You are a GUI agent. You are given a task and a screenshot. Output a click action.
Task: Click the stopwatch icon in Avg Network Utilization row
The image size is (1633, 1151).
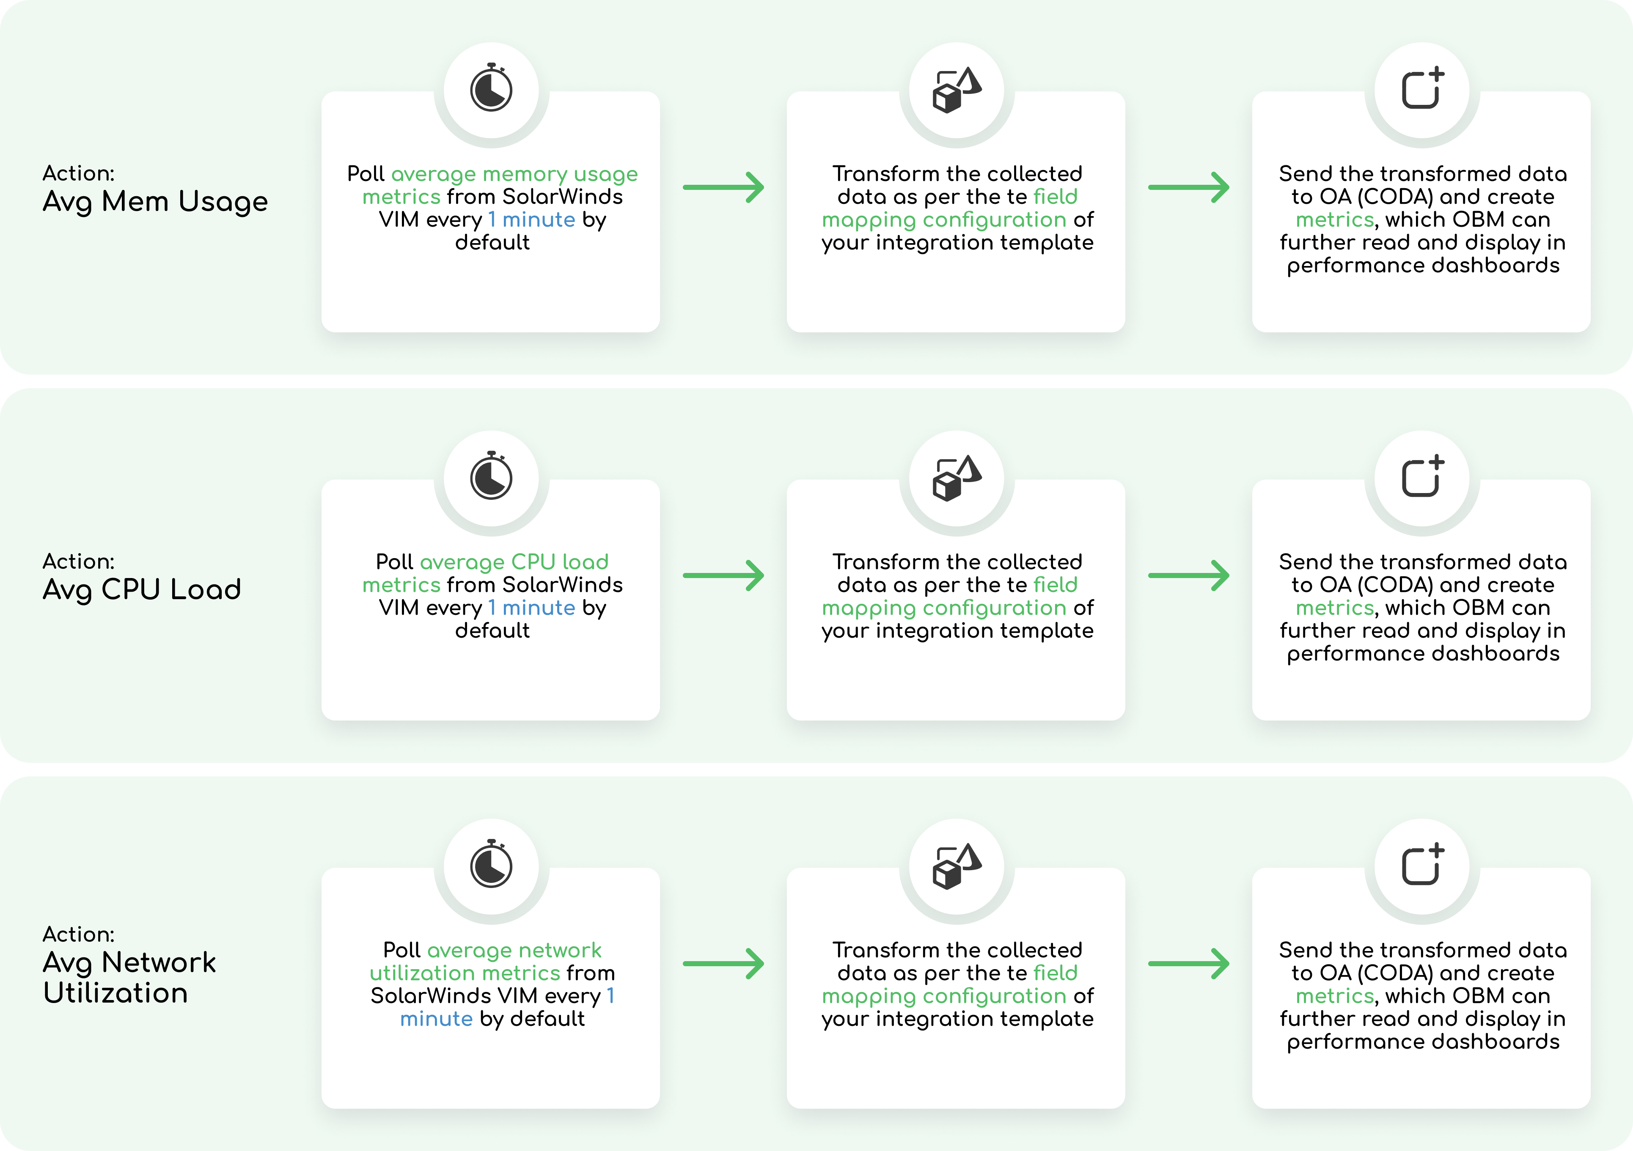[x=491, y=865]
